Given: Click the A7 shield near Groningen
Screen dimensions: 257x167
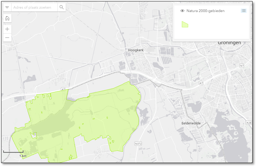Looking at the screenshot, I should (201, 83).
